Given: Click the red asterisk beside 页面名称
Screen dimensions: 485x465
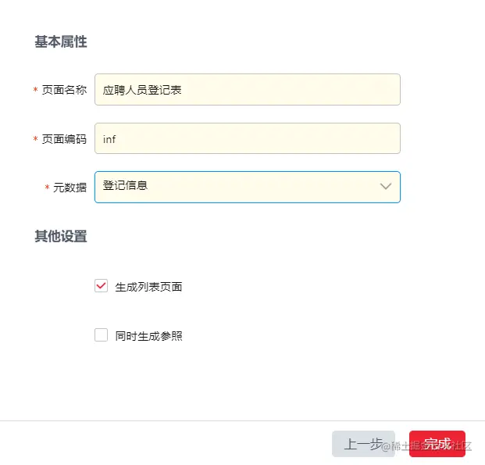Looking at the screenshot, I should [35, 91].
